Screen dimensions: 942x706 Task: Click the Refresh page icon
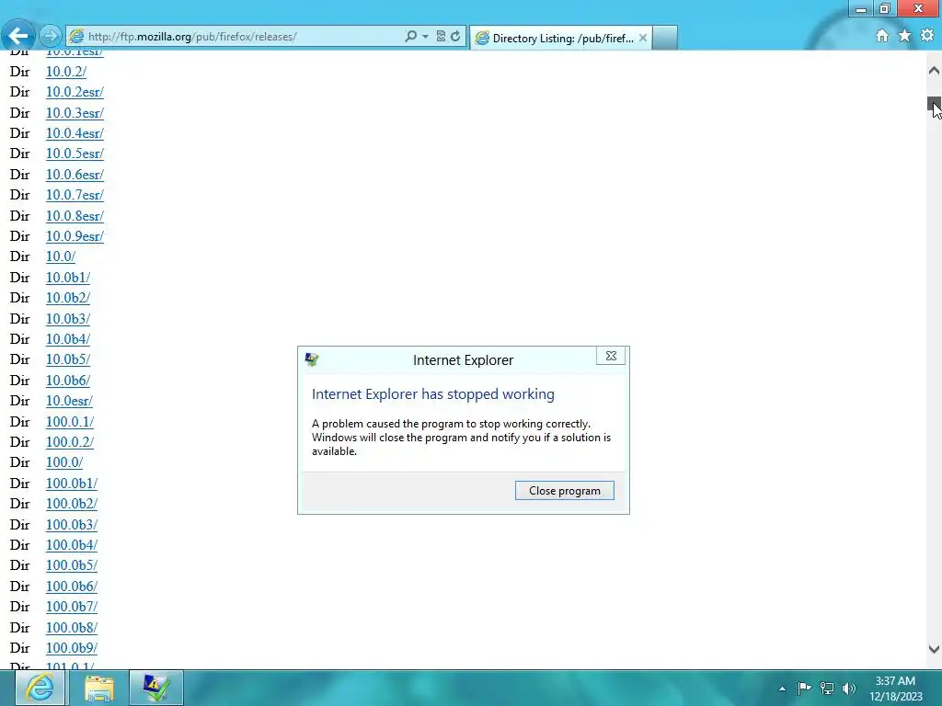[x=455, y=36]
